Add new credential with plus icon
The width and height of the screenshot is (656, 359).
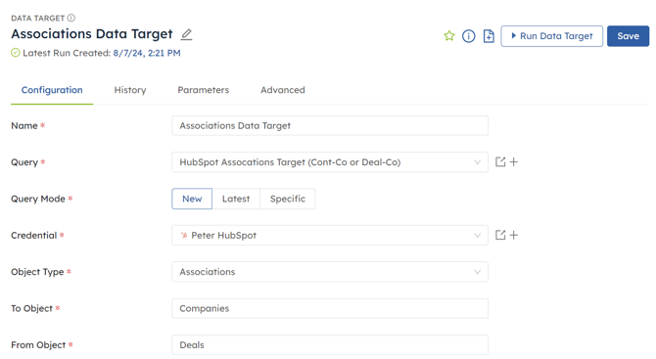click(514, 236)
